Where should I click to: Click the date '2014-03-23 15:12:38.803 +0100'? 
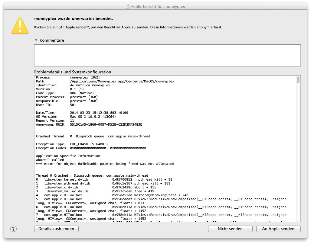[99, 113]
